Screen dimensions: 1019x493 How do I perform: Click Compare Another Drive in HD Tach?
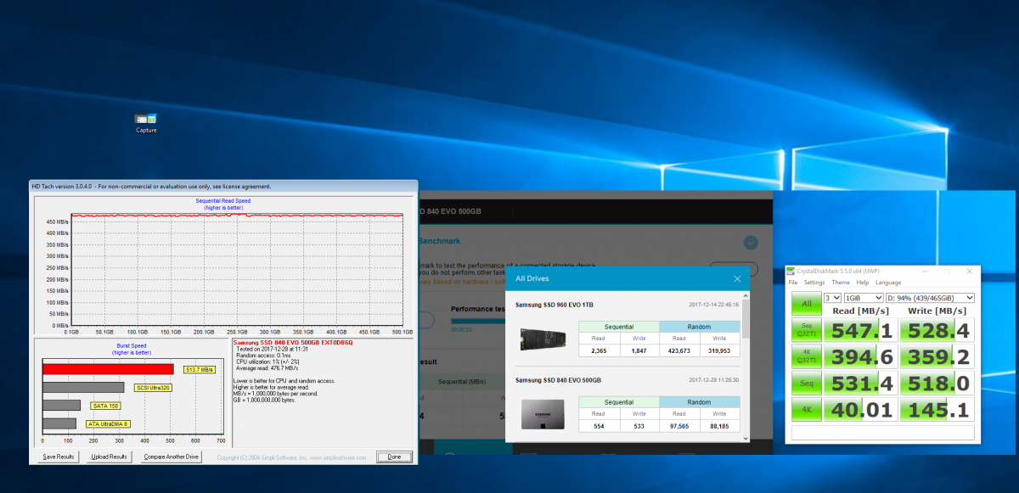[171, 457]
